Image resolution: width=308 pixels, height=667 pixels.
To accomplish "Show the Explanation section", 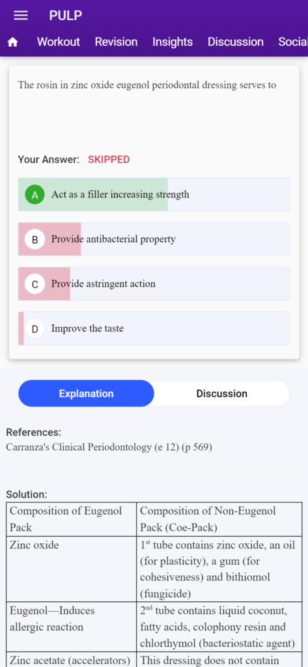I will tap(87, 393).
